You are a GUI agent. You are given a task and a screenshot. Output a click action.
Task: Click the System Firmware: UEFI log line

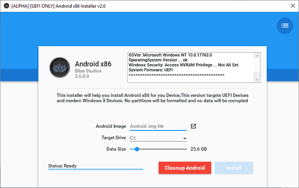tap(150, 70)
